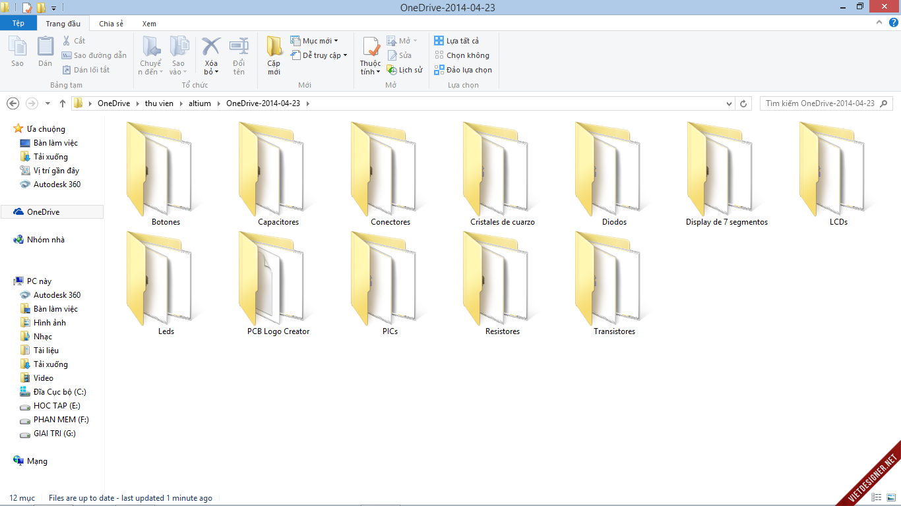901x506 pixels.
Task: Click the Back navigation arrow
Action: pos(13,103)
